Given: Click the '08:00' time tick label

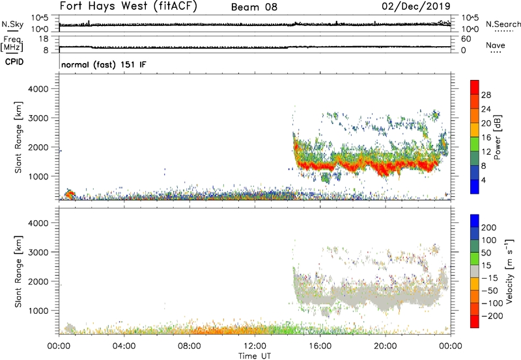Looking at the screenshot, I should 190,346.
